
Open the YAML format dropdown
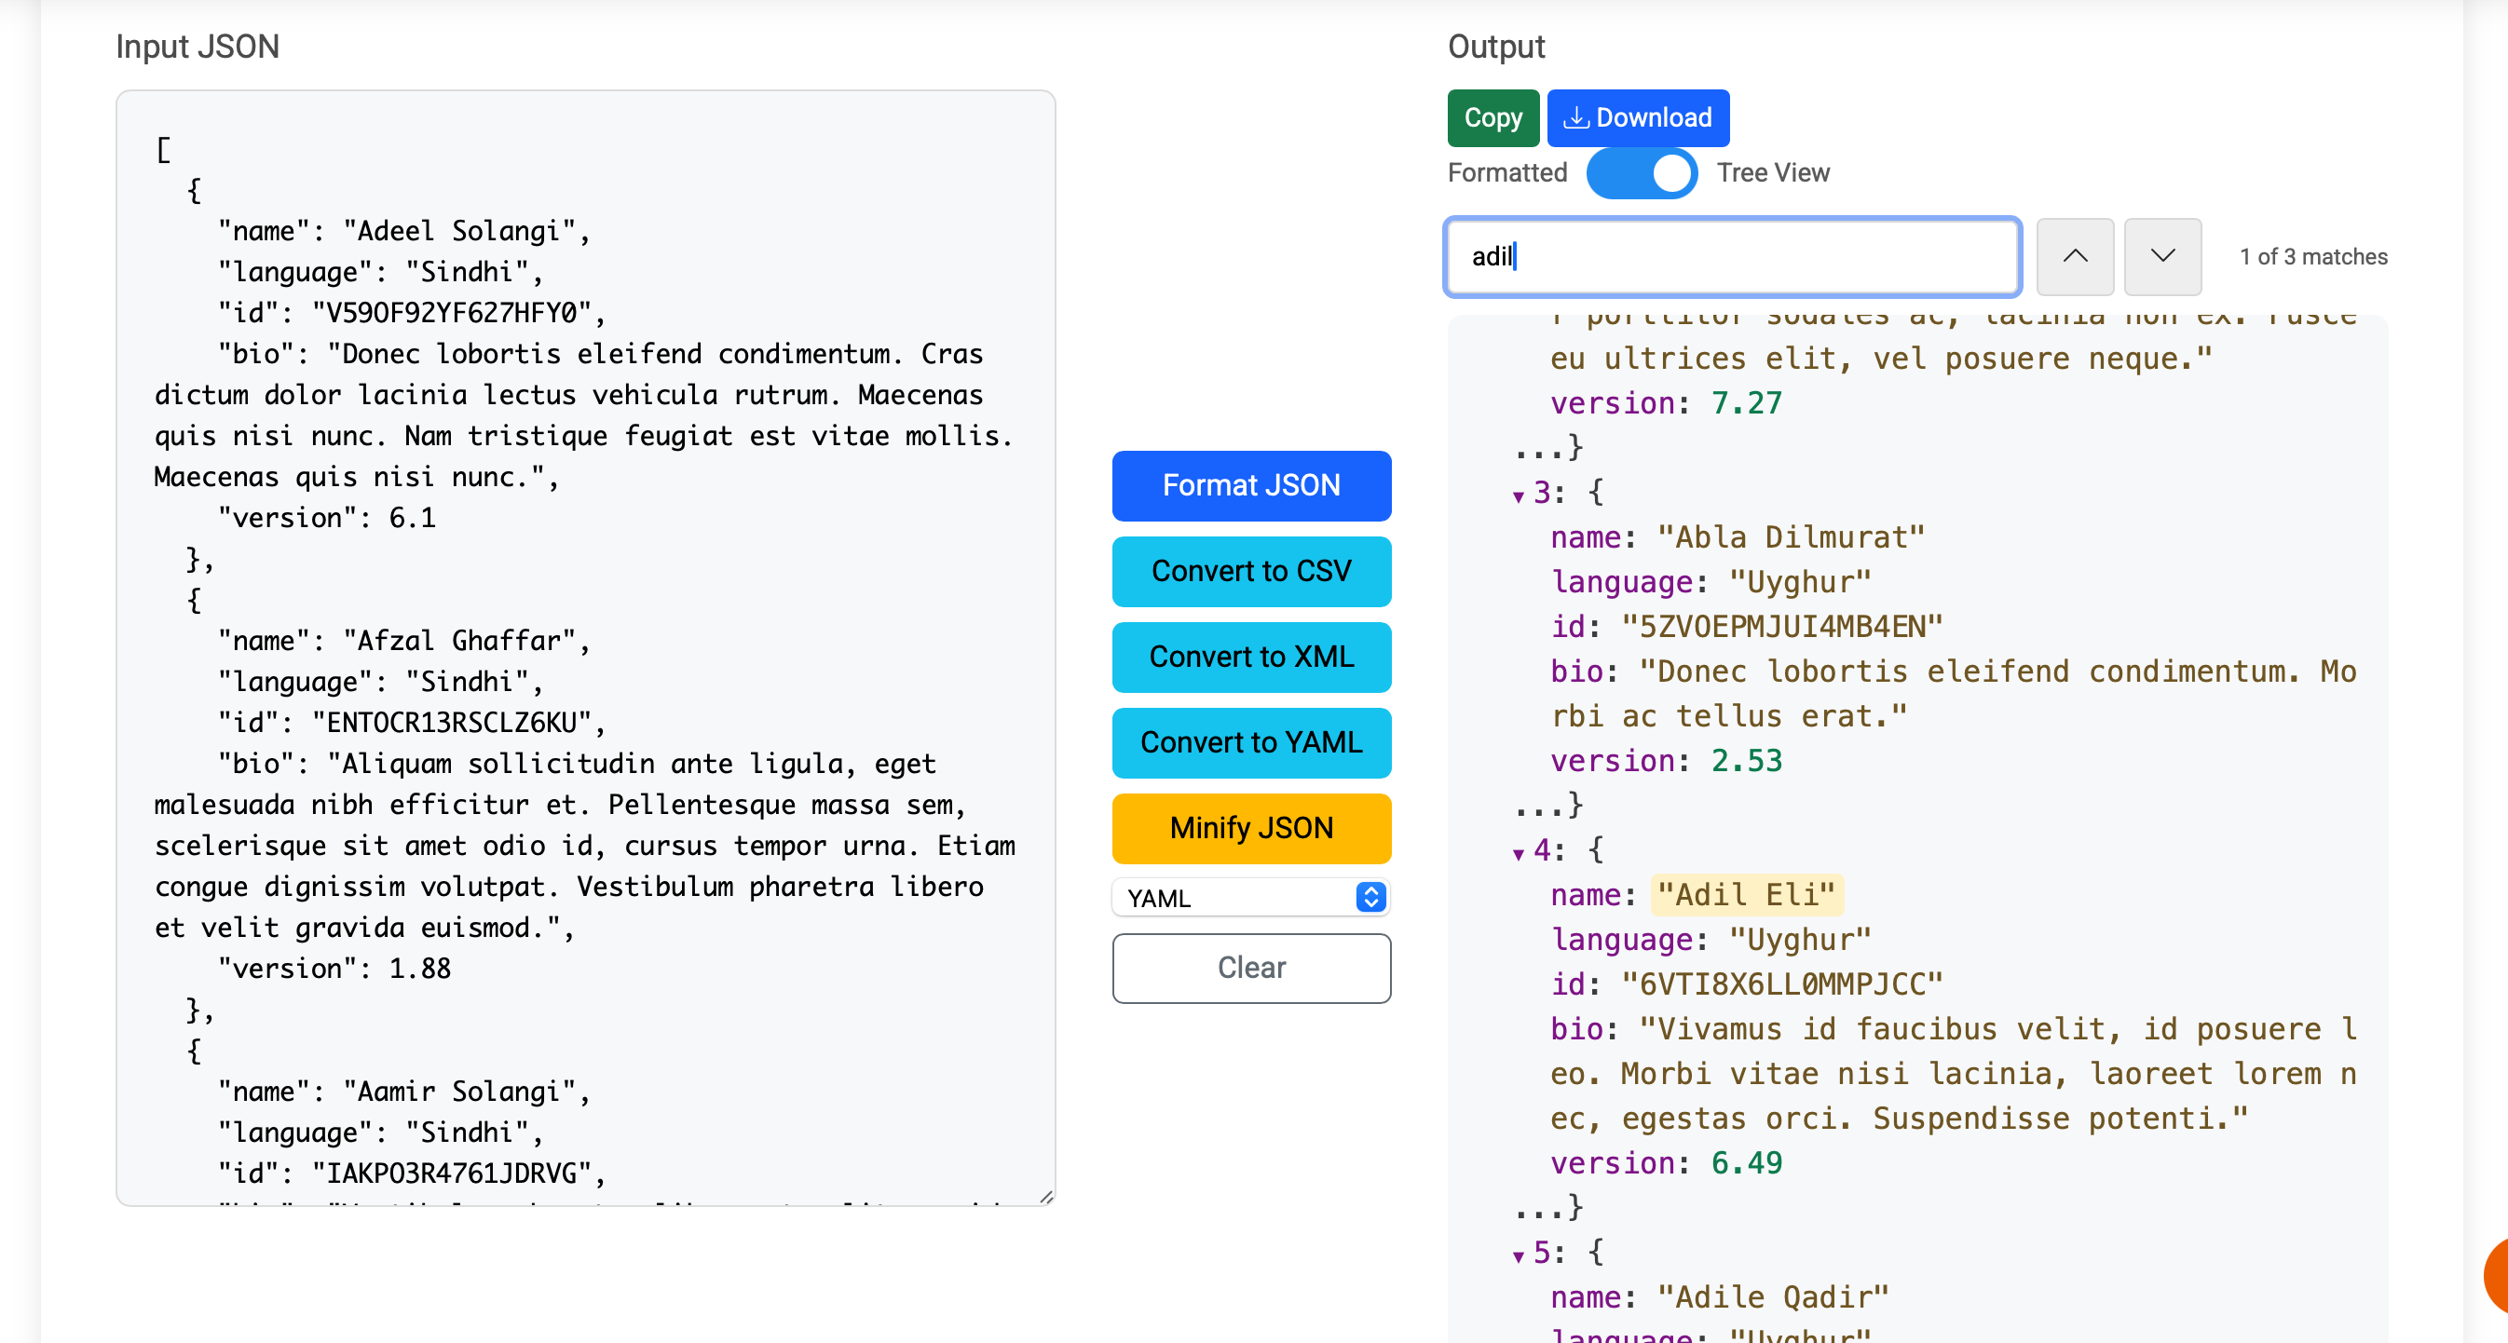coord(1251,897)
